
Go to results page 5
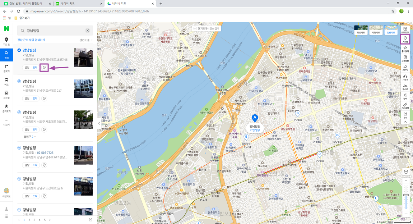click(45, 220)
